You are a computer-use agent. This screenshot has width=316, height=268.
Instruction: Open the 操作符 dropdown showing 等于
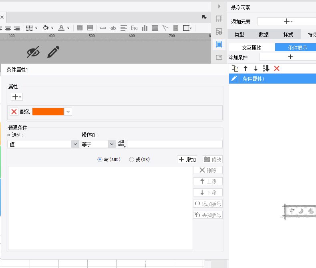[x=111, y=144]
